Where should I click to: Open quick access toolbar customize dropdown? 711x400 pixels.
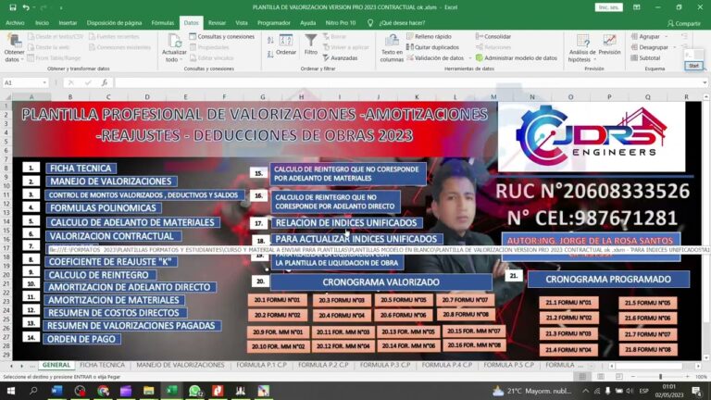coord(61,7)
